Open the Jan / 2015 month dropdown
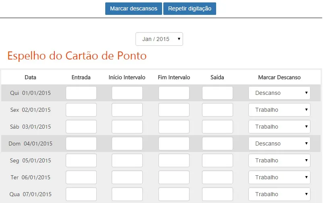This screenshot has width=323, height=203. (159, 39)
